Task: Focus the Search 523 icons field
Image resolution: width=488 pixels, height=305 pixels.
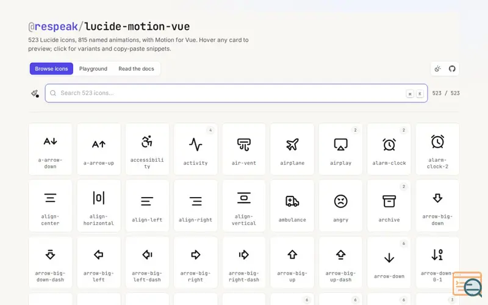Action: 236,93
